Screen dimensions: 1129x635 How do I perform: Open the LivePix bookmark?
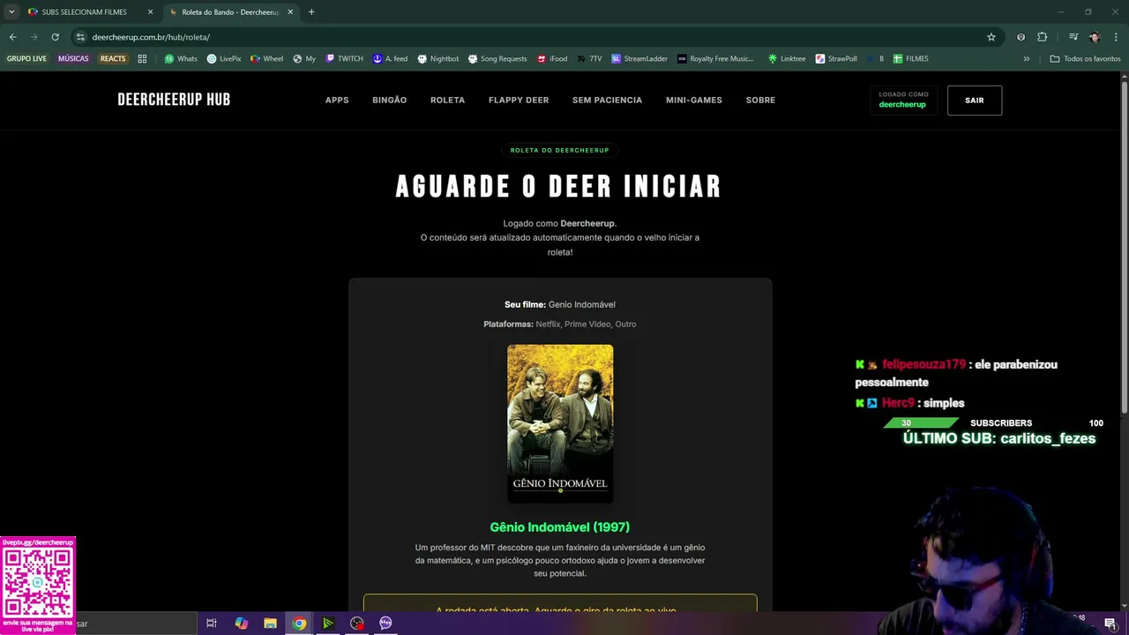pos(224,59)
